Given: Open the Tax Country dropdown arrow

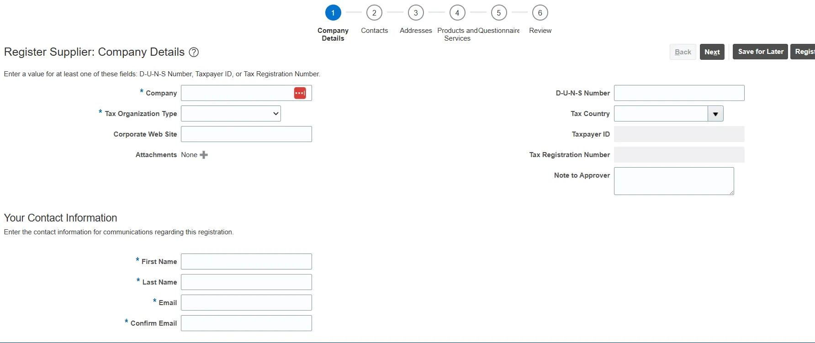Looking at the screenshot, I should tap(715, 114).
